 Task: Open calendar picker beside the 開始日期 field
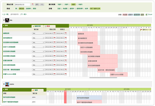33,4
